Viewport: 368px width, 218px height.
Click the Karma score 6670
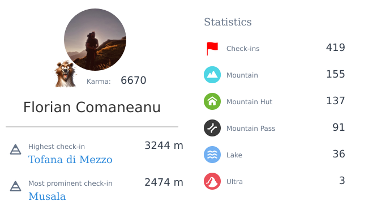click(x=134, y=80)
